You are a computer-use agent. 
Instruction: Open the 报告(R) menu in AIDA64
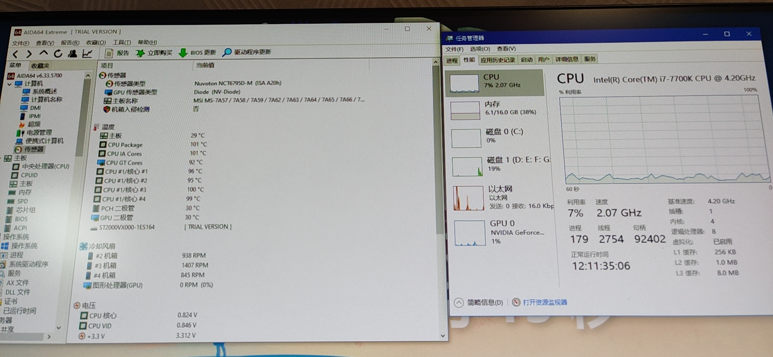[x=70, y=43]
